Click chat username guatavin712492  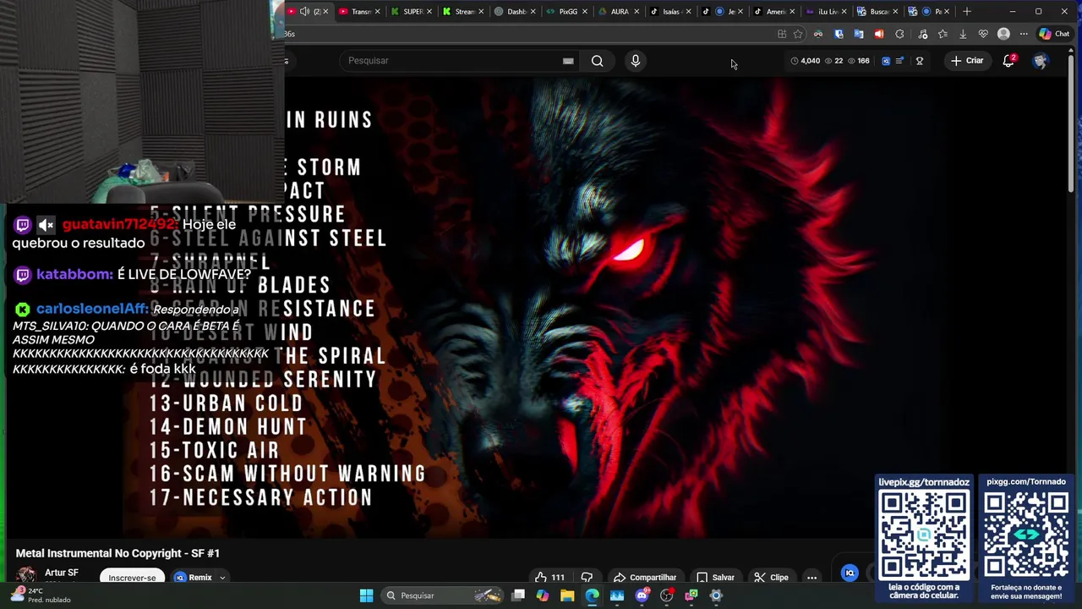point(120,225)
